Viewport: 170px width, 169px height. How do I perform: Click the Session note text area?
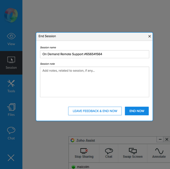point(95,82)
